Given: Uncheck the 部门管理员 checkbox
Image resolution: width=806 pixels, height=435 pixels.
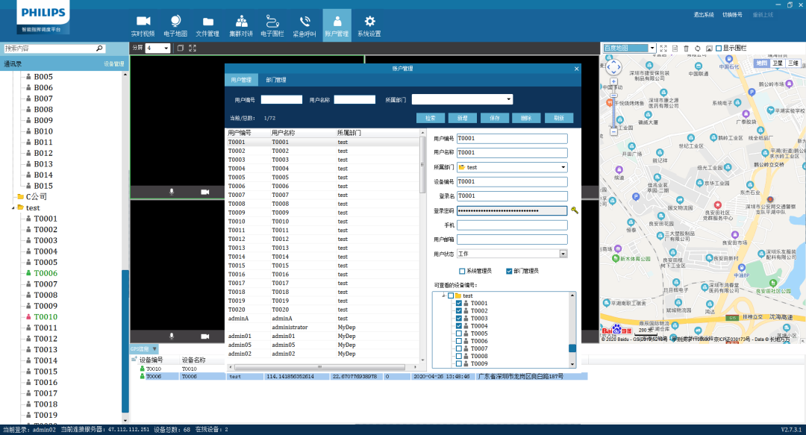Looking at the screenshot, I should 509,271.
